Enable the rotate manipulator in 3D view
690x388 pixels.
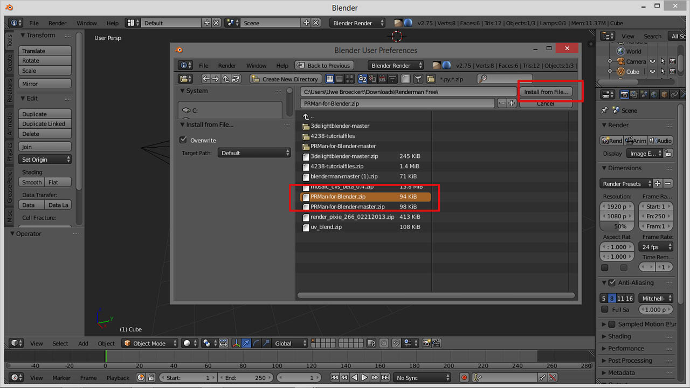(x=256, y=343)
